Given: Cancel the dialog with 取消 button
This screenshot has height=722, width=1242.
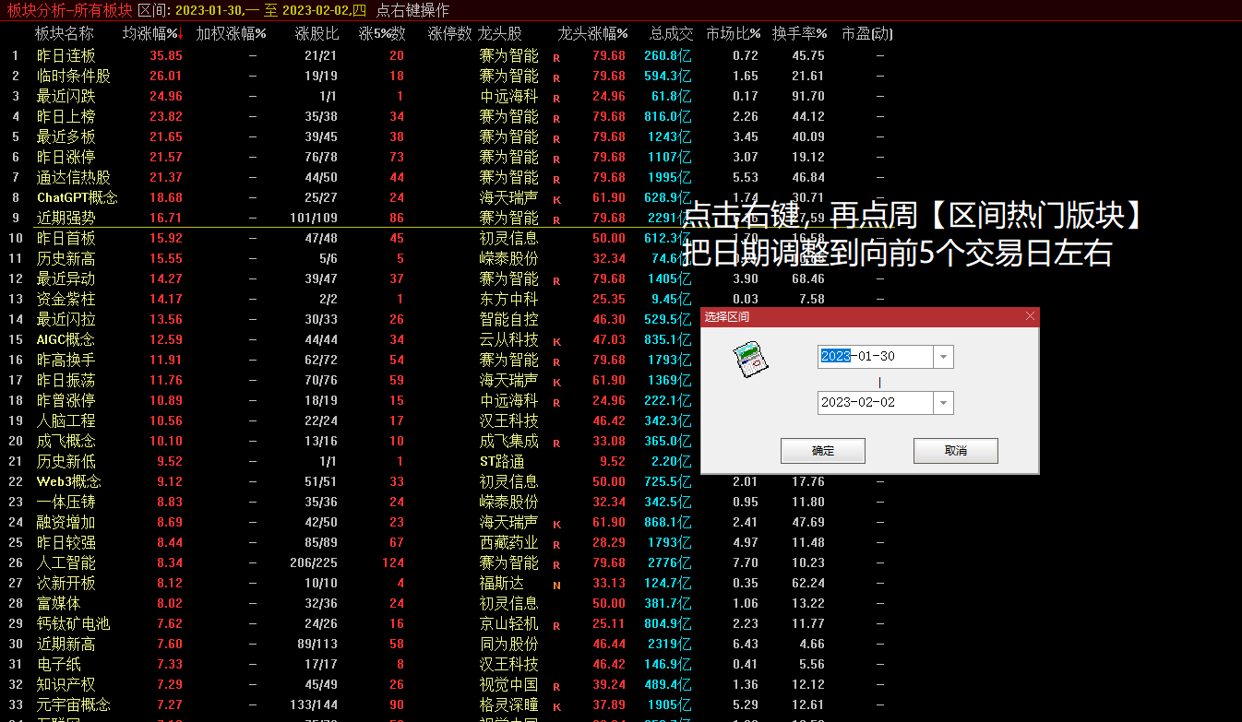Looking at the screenshot, I should click(955, 451).
